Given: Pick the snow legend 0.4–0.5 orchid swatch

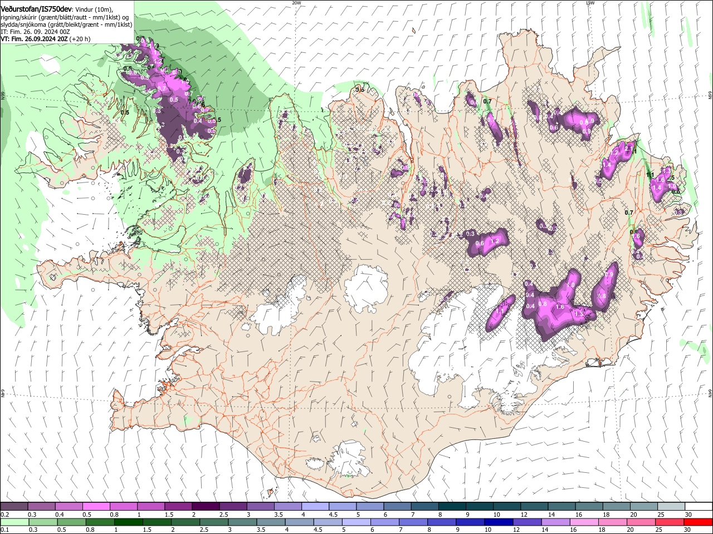Looking at the screenshot, I should pos(69,507).
